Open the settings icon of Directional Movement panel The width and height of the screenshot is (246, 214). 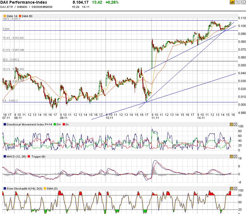pos(231,124)
